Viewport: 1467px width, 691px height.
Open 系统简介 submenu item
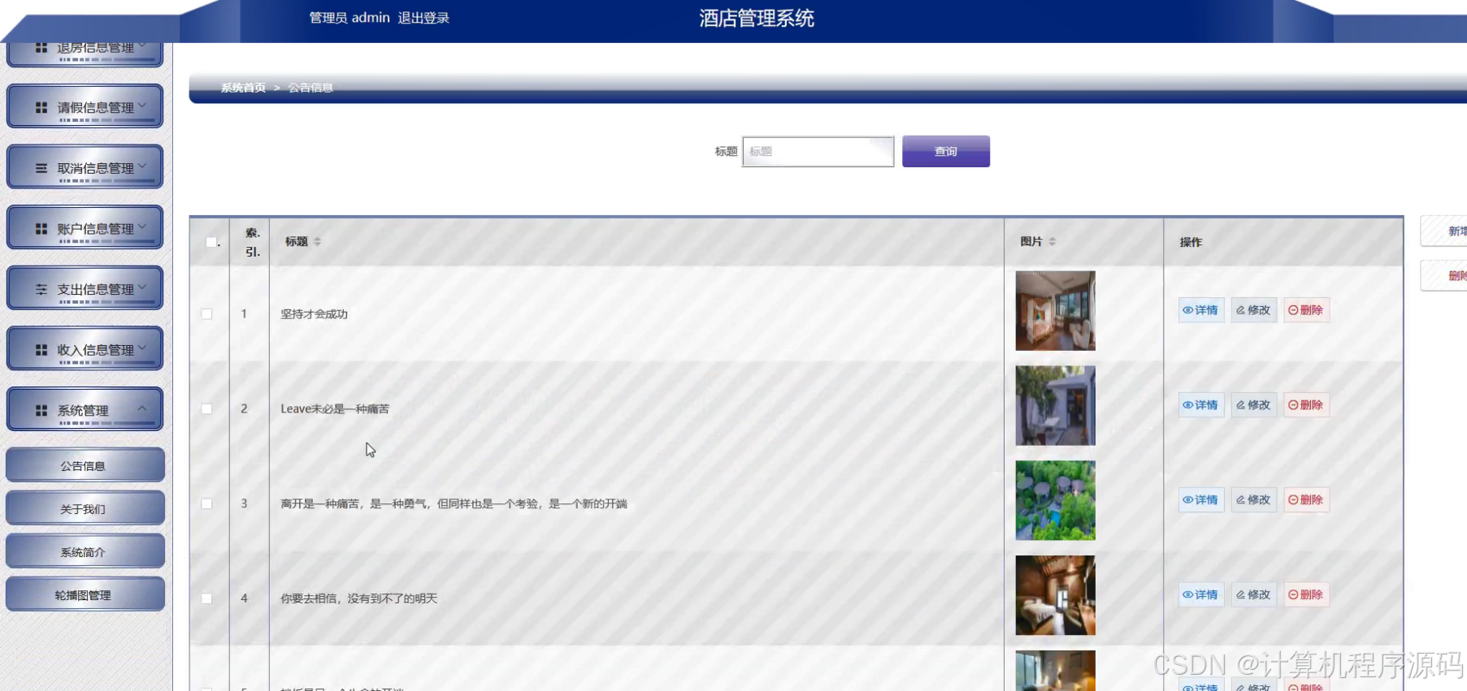pyautogui.click(x=85, y=551)
